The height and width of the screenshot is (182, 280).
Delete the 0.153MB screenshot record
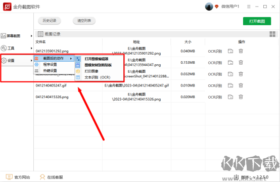pyautogui.click(x=241, y=63)
